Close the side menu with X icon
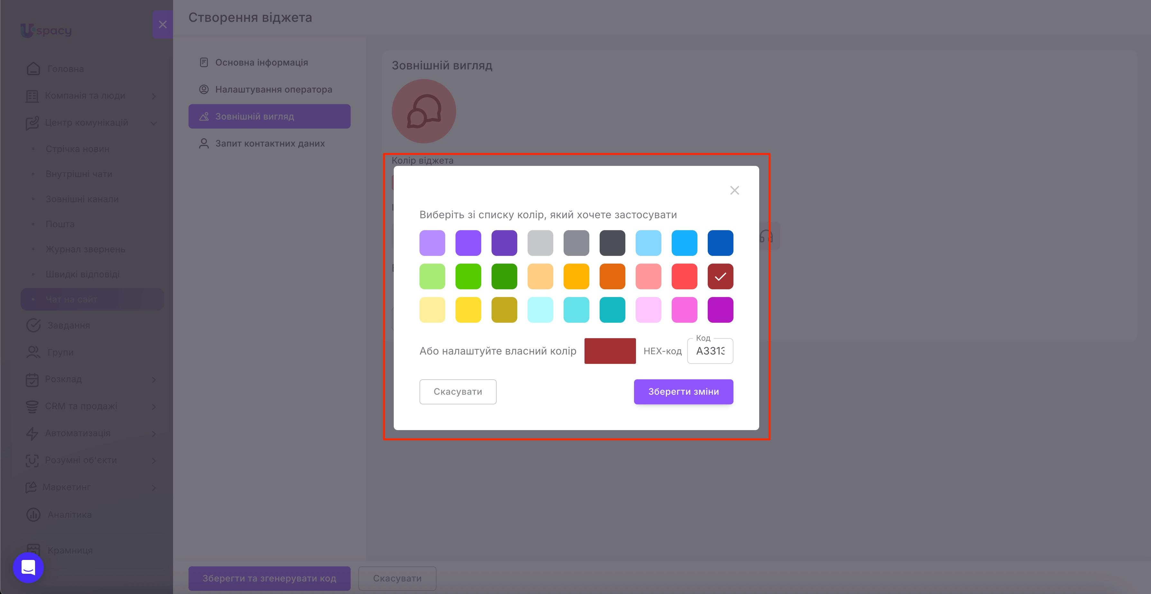The width and height of the screenshot is (1151, 594). click(163, 24)
